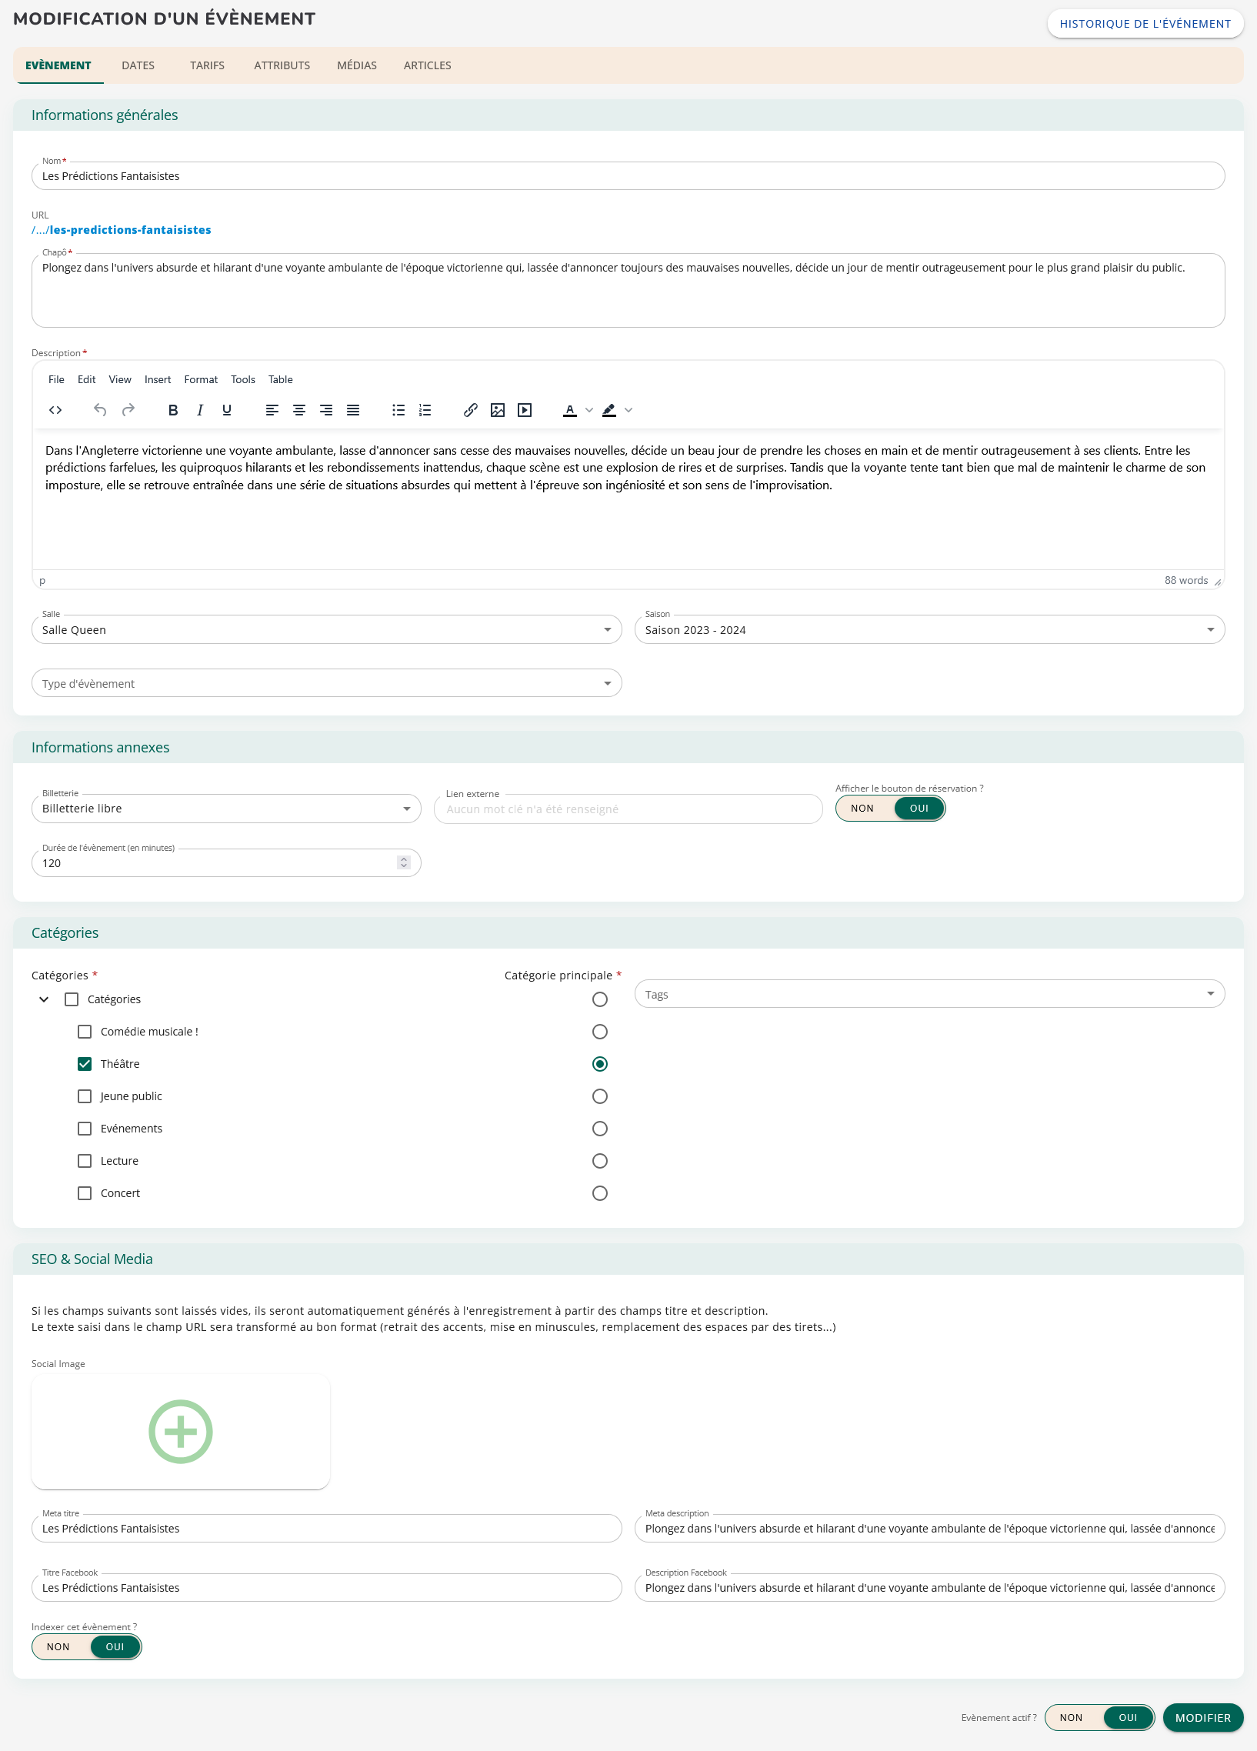Open HISTORIQUE DE L'ÉVÉNEMENT
This screenshot has width=1257, height=1751.
[x=1144, y=24]
